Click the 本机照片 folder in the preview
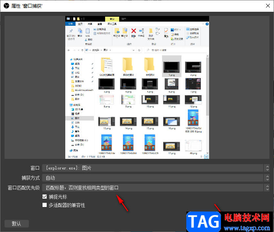Viewport: 274px width, 232px height. [150, 67]
